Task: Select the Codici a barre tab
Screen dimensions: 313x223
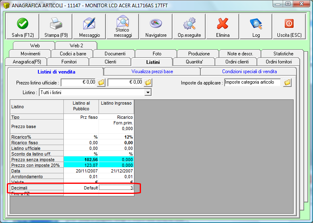Action: pyautogui.click(x=73, y=54)
